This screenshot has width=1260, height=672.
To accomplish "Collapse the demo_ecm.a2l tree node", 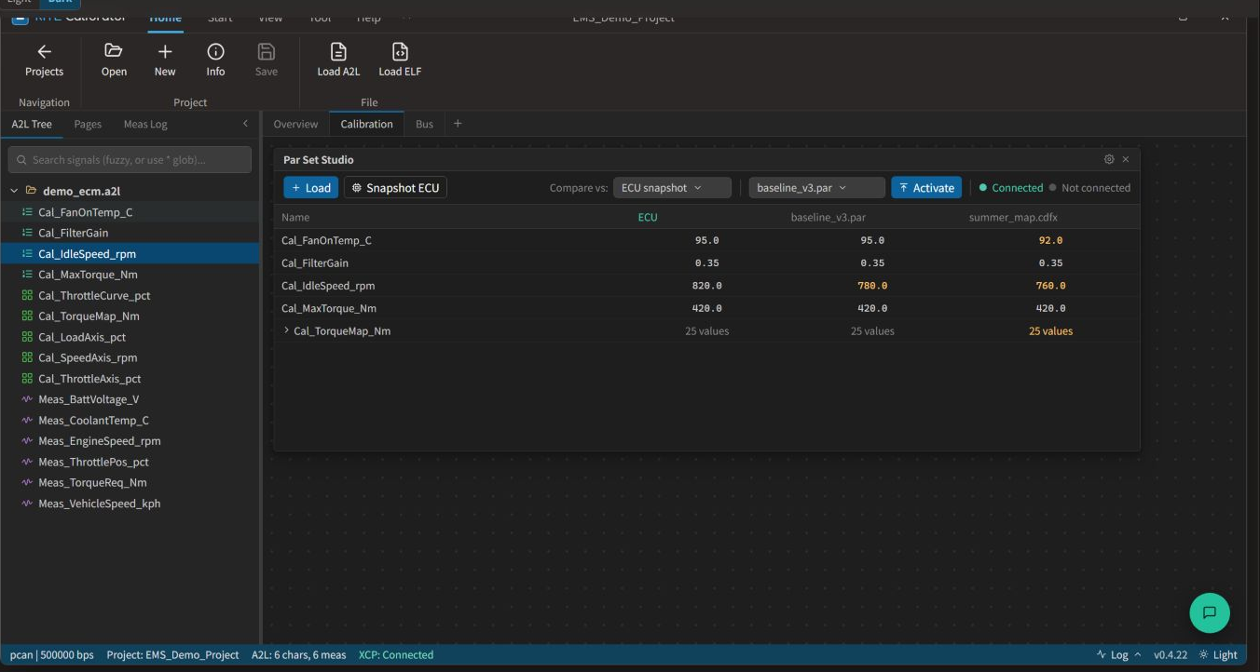I will tap(15, 191).
